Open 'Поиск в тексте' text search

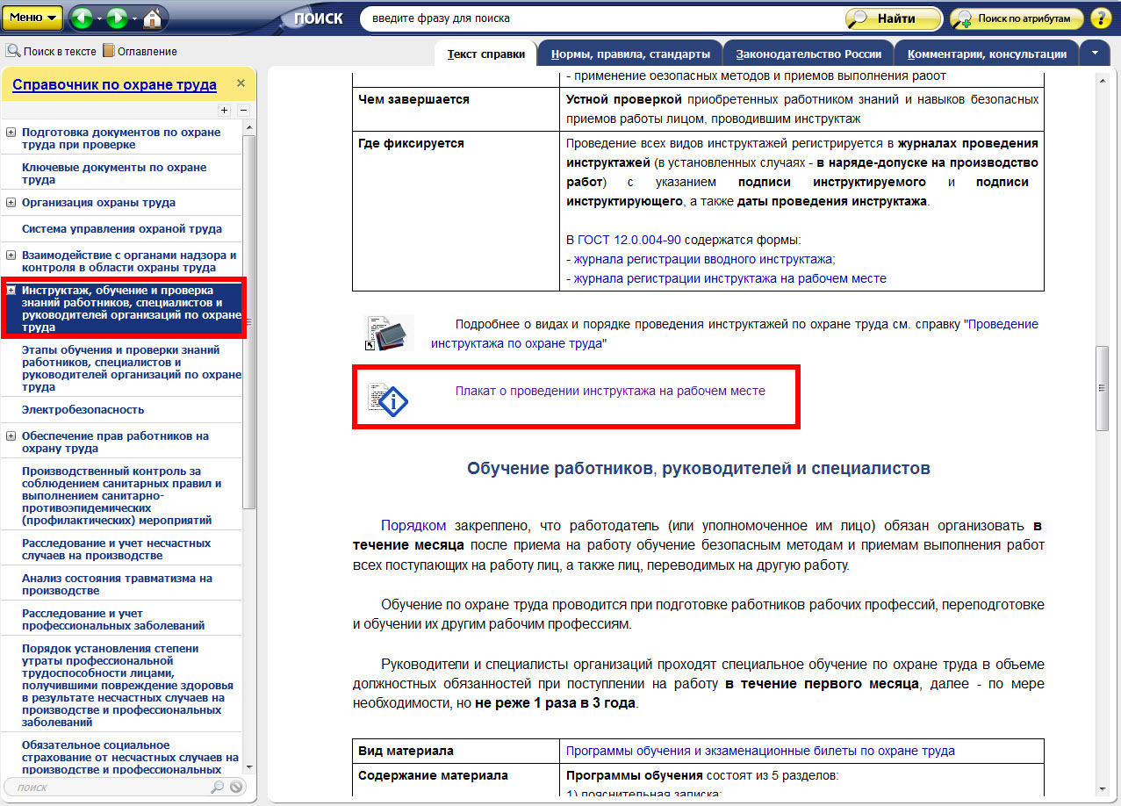click(x=52, y=52)
